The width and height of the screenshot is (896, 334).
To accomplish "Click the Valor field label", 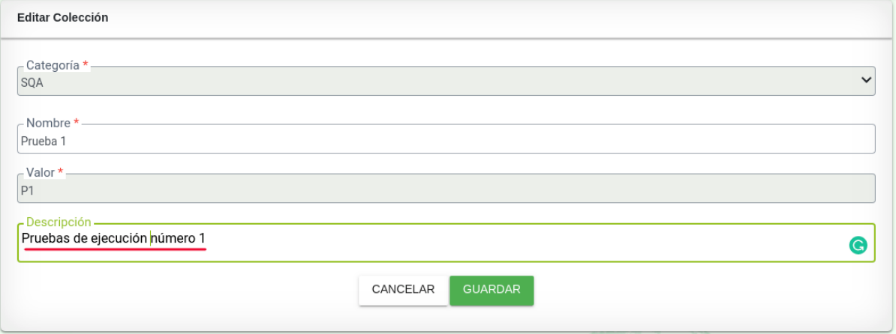I will [41, 173].
